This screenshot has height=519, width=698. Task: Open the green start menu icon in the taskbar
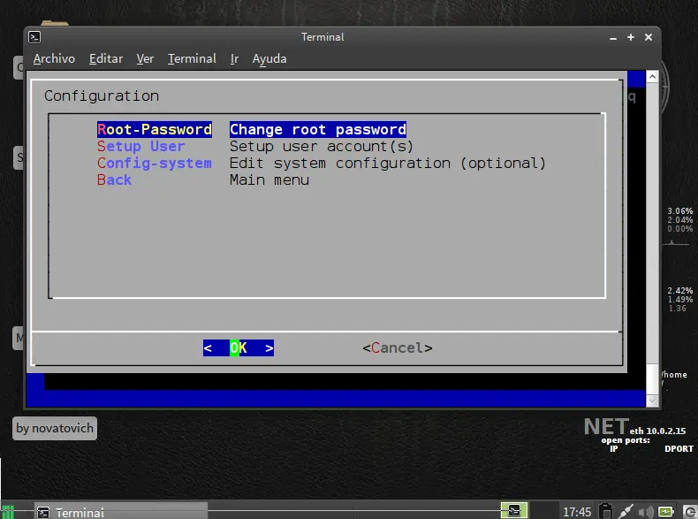pyautogui.click(x=8, y=512)
